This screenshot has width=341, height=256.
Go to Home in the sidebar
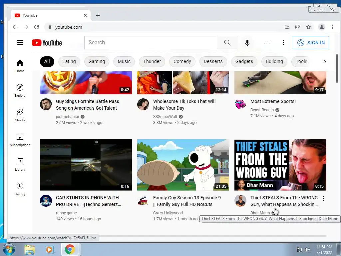point(20,66)
